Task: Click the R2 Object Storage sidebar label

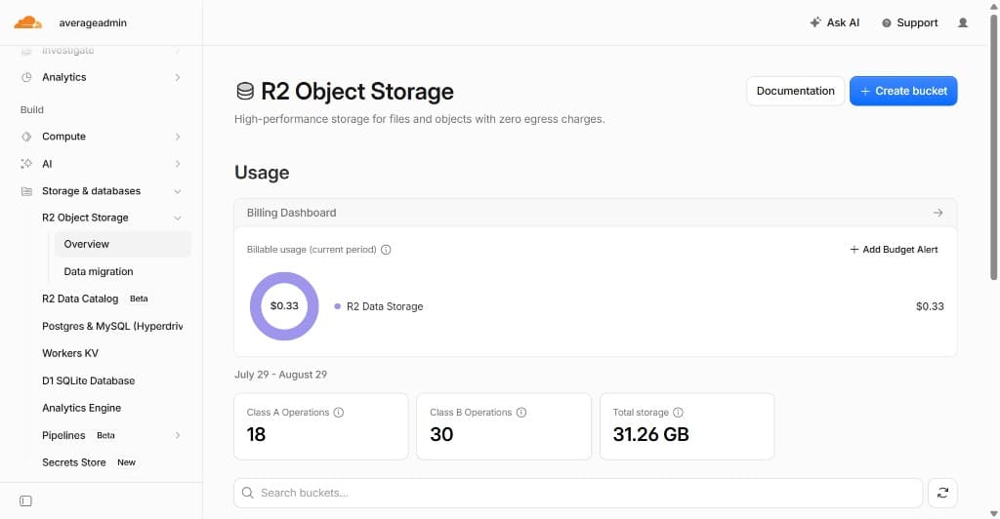Action: click(86, 218)
